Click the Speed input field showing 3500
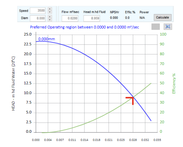Viewport: 183px width, 147px height. [x=38, y=10]
